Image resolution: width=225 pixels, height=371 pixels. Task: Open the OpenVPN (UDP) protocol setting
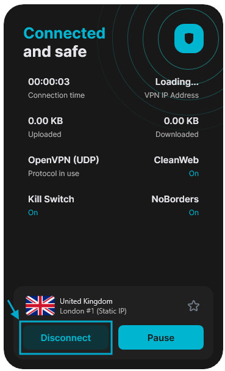pyautogui.click(x=63, y=160)
